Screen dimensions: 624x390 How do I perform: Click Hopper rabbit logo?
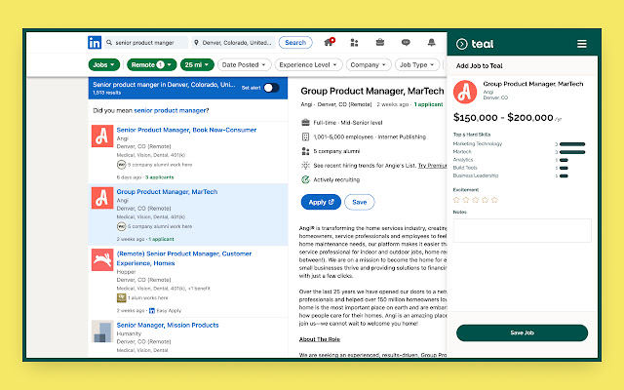(x=102, y=260)
